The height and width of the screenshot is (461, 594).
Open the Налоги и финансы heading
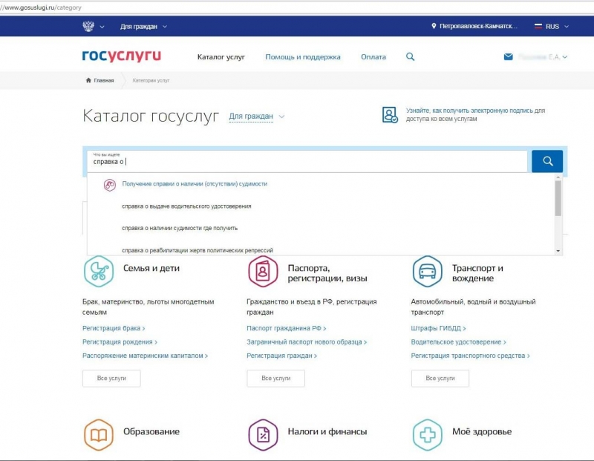[327, 431]
